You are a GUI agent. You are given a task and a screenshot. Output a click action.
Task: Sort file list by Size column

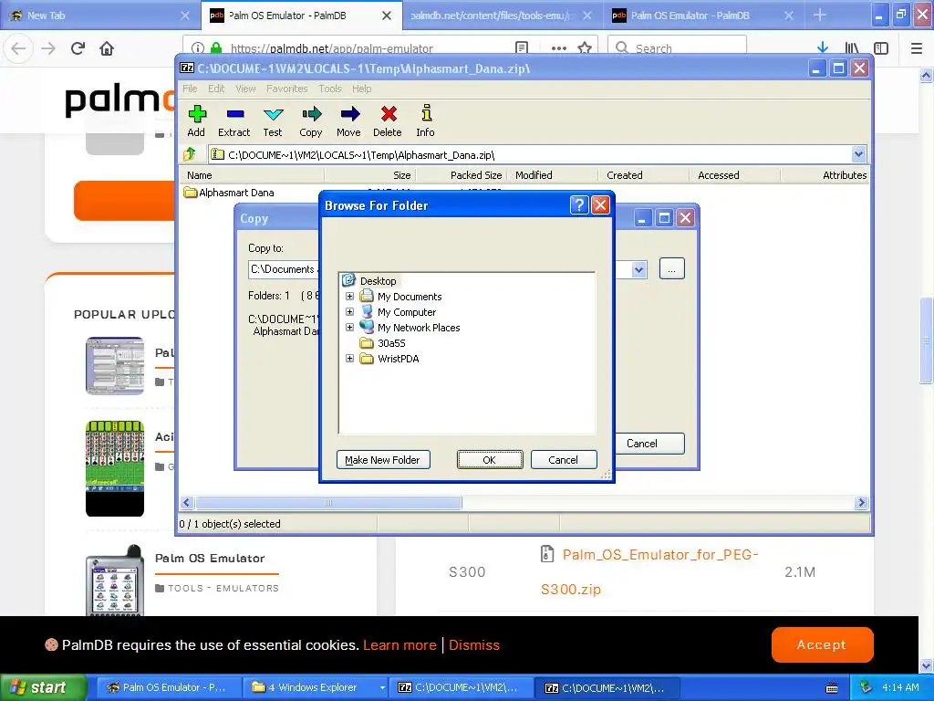[x=370, y=175]
